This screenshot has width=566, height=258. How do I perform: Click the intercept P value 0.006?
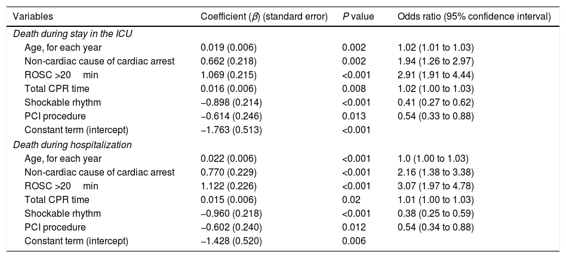[x=353, y=241]
